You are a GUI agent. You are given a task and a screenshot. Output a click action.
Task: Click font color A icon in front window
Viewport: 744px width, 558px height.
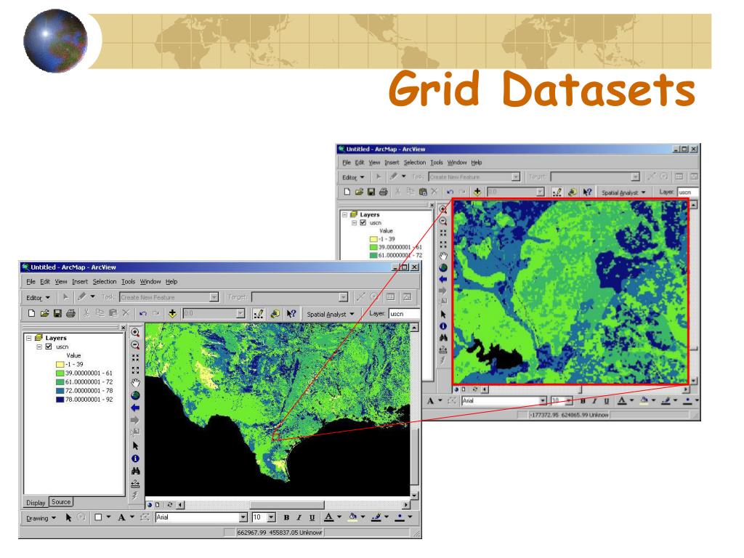pos(328,517)
